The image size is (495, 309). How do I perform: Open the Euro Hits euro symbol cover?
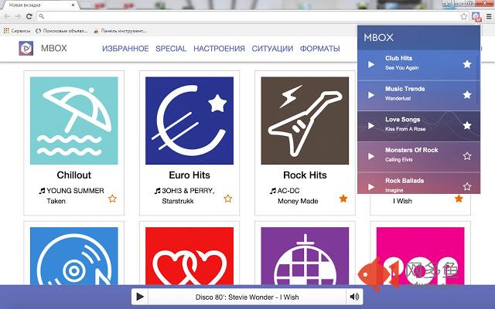pyautogui.click(x=189, y=121)
